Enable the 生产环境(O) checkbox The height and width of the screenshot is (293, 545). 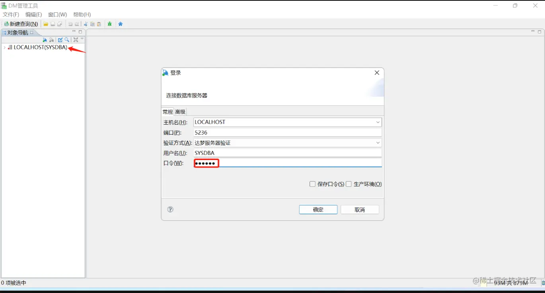pos(349,184)
